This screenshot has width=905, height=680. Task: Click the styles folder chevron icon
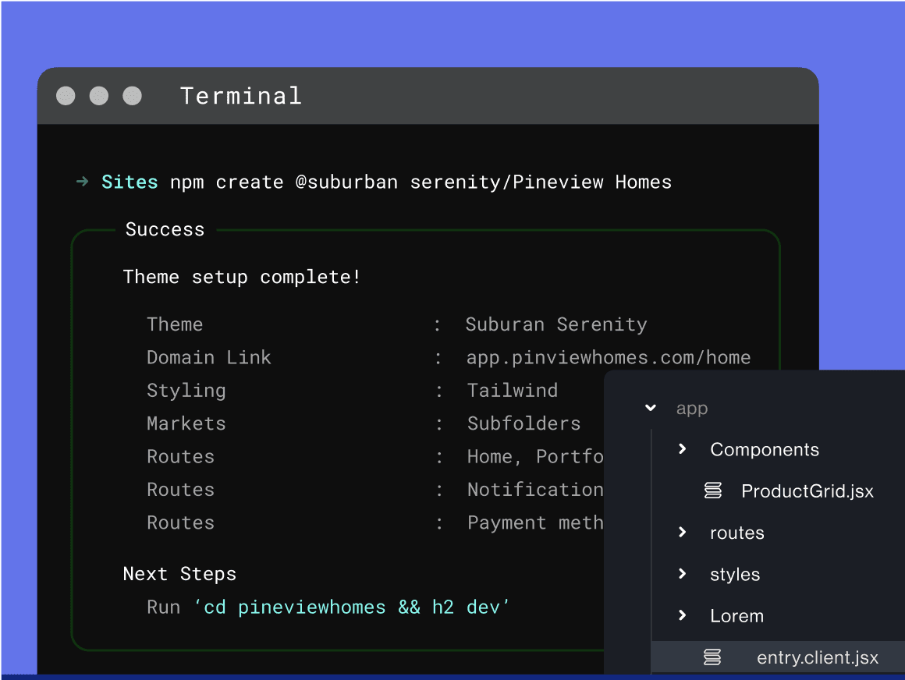coord(682,574)
